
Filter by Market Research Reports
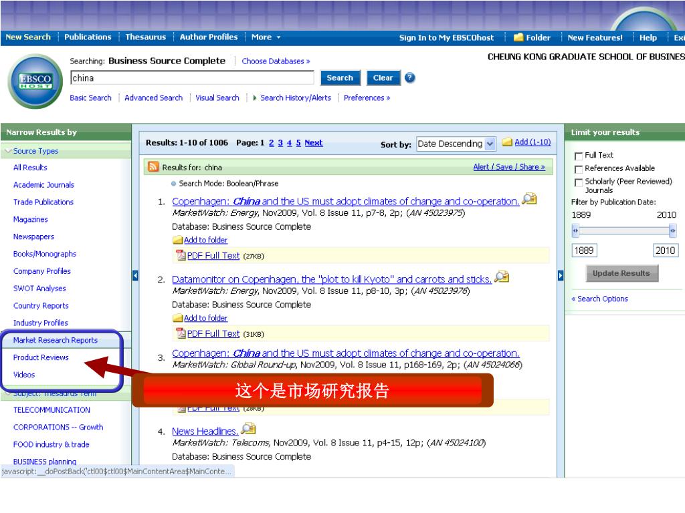(x=56, y=340)
